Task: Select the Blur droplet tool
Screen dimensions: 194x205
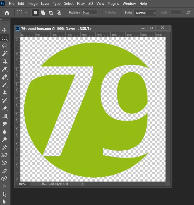Action: click(4, 132)
